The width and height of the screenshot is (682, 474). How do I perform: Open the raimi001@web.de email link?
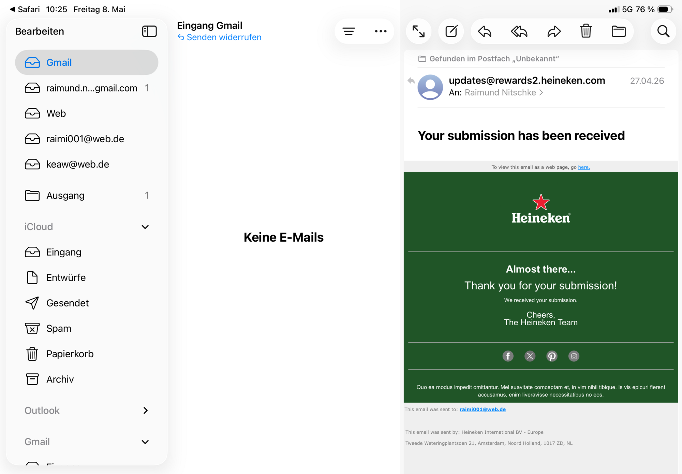tap(483, 410)
